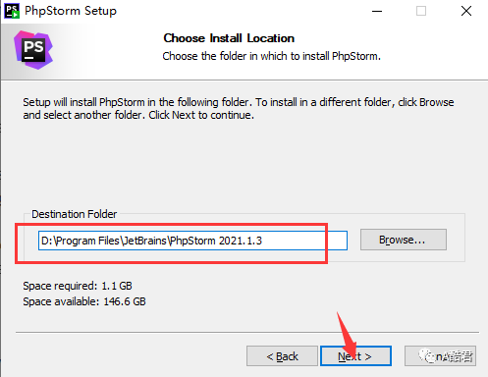488x377 pixels.
Task: Click the 'Choose the folder in which' subtitle
Action: (271, 56)
